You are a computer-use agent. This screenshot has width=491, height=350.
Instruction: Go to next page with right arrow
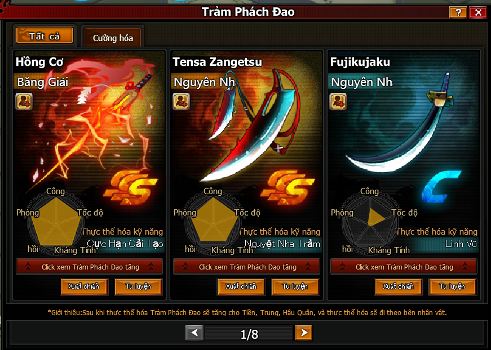pos(303,333)
